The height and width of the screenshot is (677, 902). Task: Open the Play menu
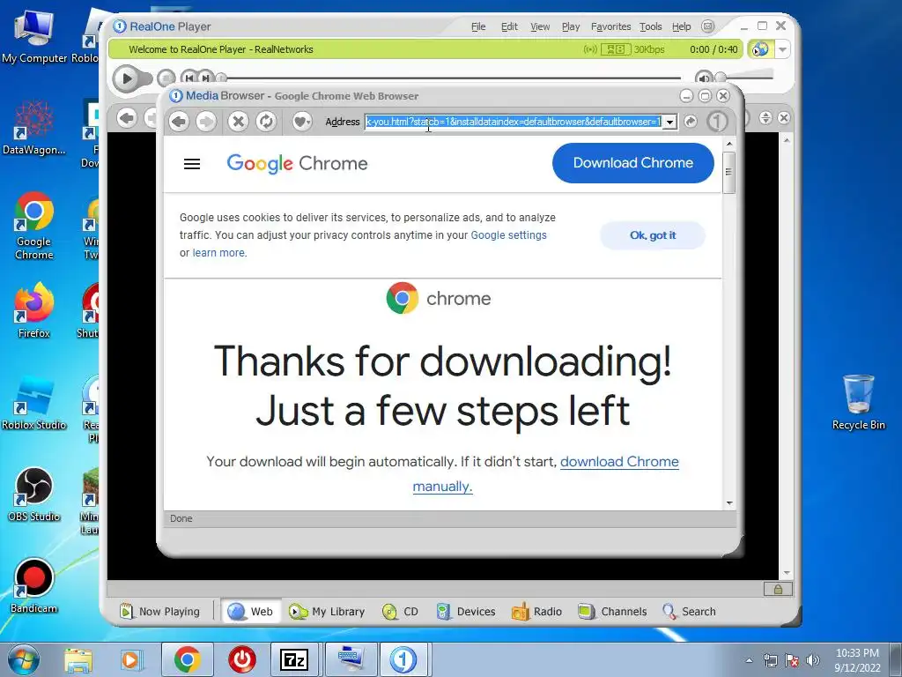(x=571, y=26)
